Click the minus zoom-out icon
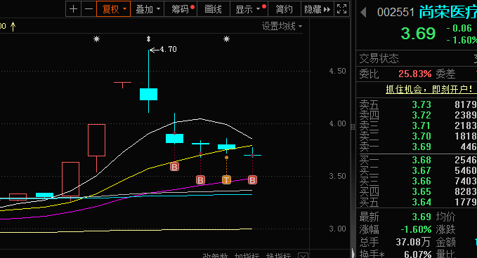 [x=89, y=9]
